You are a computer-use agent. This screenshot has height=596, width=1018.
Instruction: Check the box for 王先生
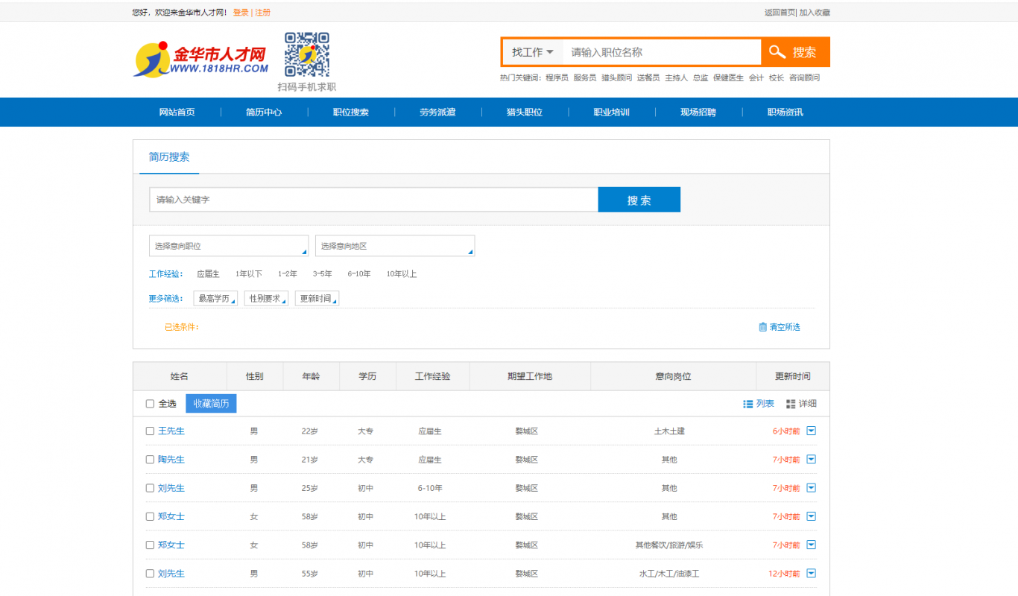tap(150, 431)
